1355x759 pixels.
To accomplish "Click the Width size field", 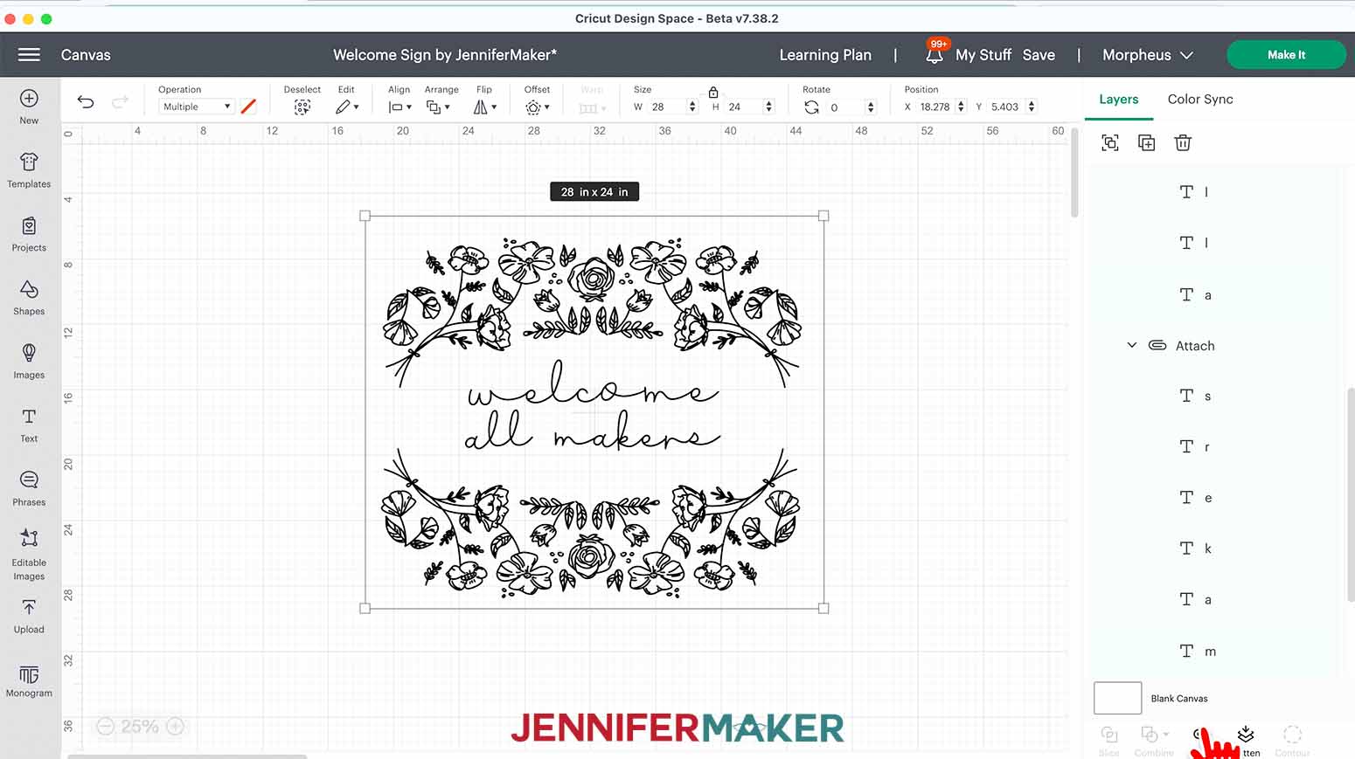I will [667, 107].
